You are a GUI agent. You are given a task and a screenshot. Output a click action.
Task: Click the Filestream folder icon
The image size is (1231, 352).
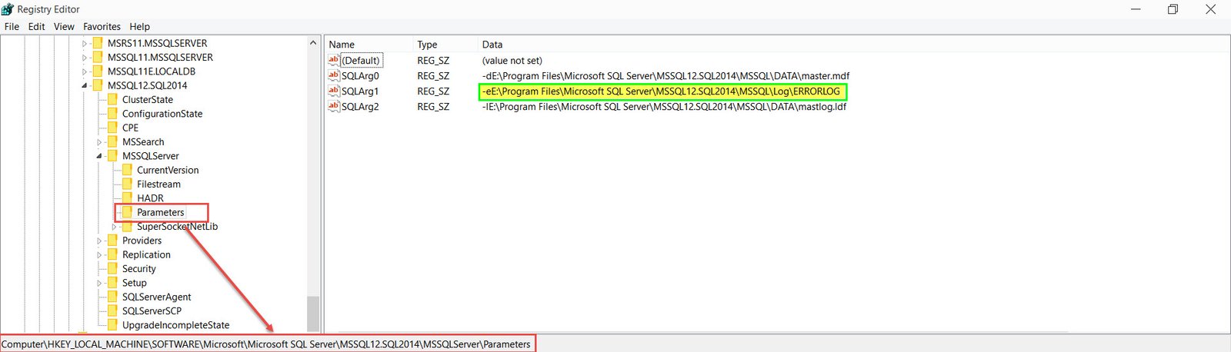(x=127, y=184)
